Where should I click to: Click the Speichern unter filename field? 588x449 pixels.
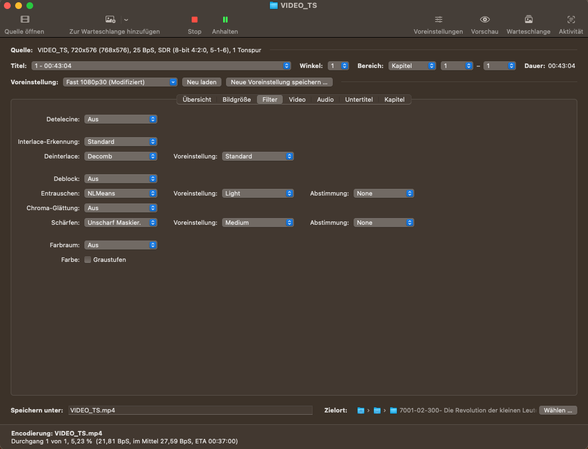coord(190,410)
